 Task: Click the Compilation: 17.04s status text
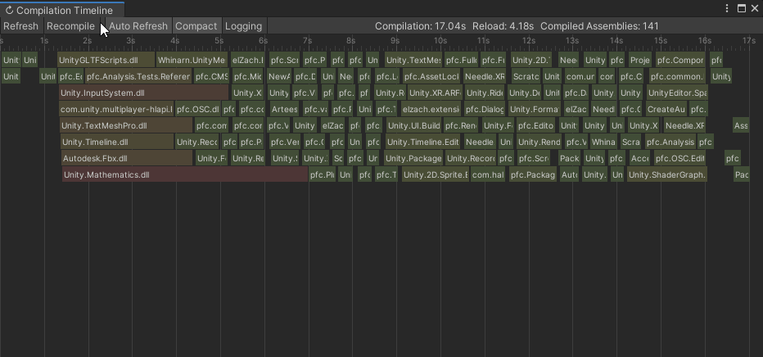(x=420, y=26)
